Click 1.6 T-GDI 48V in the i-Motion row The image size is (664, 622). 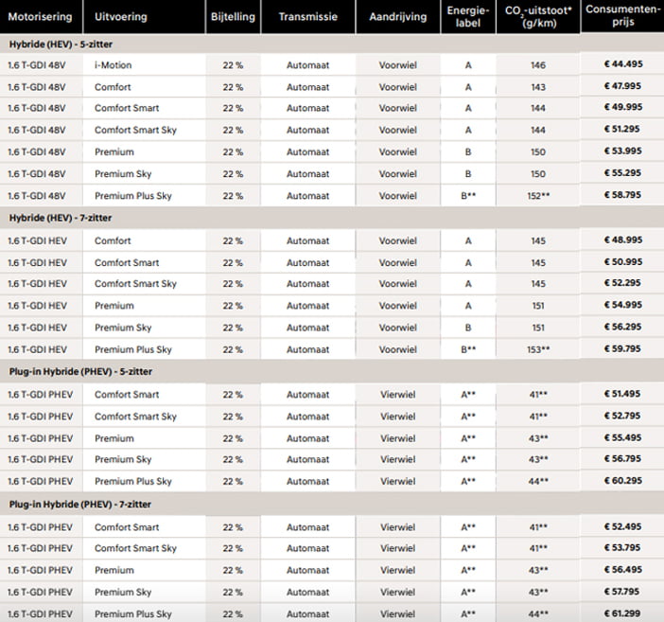pyautogui.click(x=37, y=65)
